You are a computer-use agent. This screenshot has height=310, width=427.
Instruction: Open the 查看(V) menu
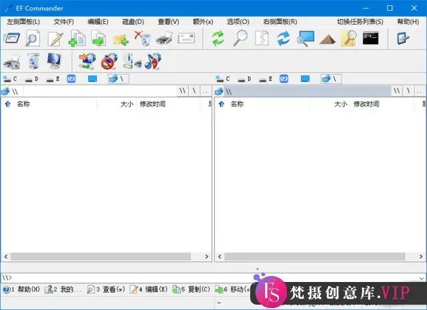coord(168,22)
